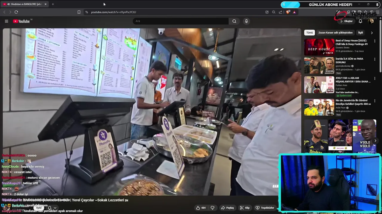Open Brave Rewards triangle icon

(x=294, y=12)
